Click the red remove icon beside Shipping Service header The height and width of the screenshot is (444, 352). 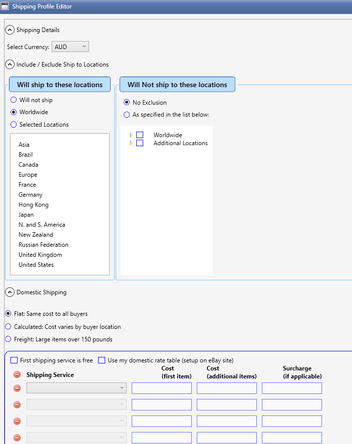[x=17, y=374]
